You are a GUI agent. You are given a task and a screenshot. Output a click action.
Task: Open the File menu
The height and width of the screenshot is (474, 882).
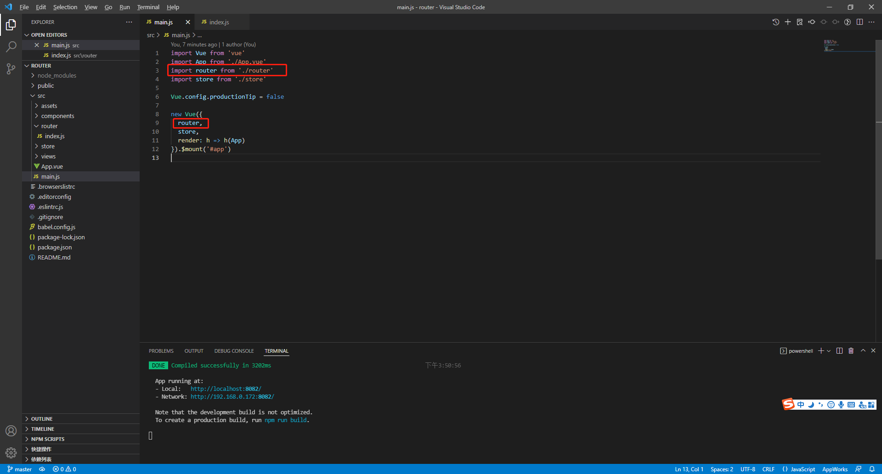[24, 7]
